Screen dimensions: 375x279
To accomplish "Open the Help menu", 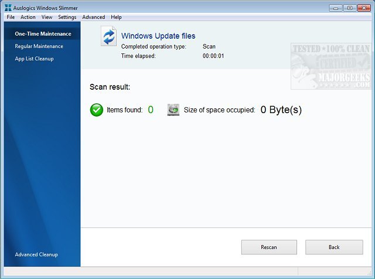I will [116, 17].
